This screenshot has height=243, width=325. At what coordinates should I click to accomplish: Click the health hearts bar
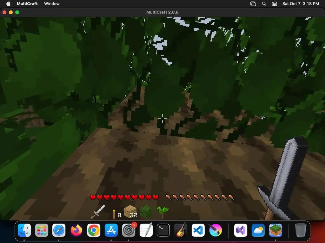pyautogui.click(x=124, y=197)
